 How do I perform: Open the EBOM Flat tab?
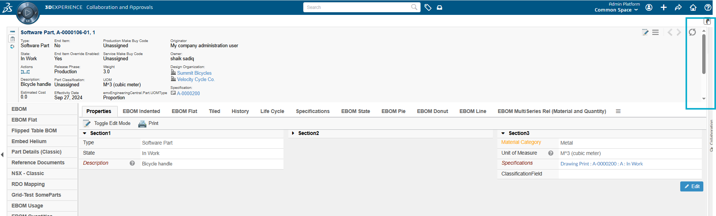point(184,111)
